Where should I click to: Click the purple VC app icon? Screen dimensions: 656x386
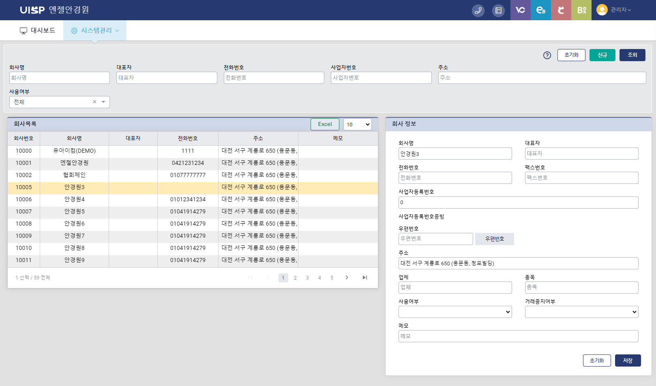[x=521, y=10]
